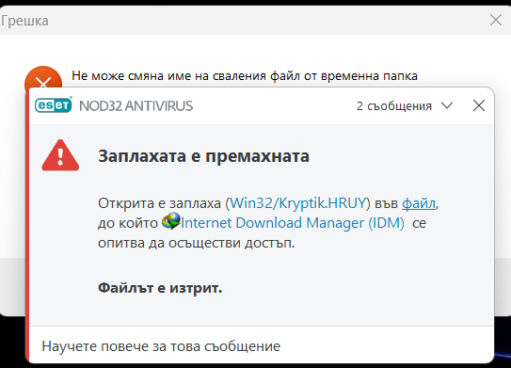This screenshot has width=511, height=368.
Task: Click the red warning triangle icon
Action: click(60, 155)
